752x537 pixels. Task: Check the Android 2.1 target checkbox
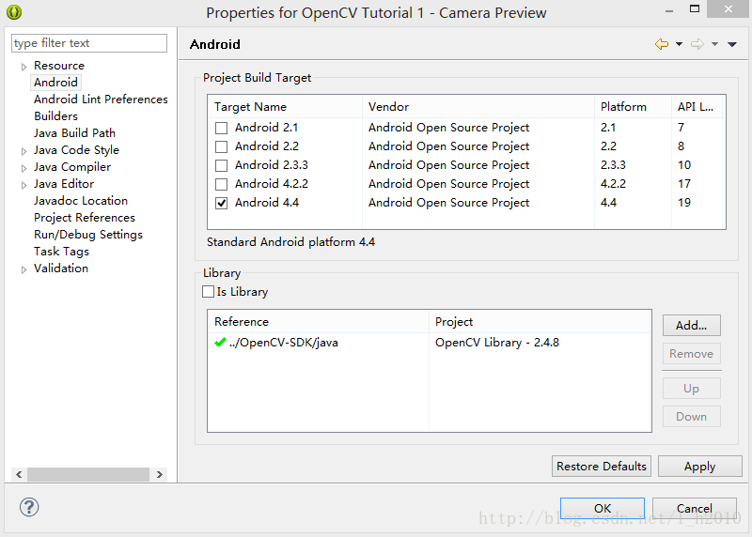[x=221, y=128]
